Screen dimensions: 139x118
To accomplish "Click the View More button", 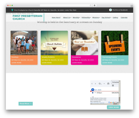I will (114, 107).
